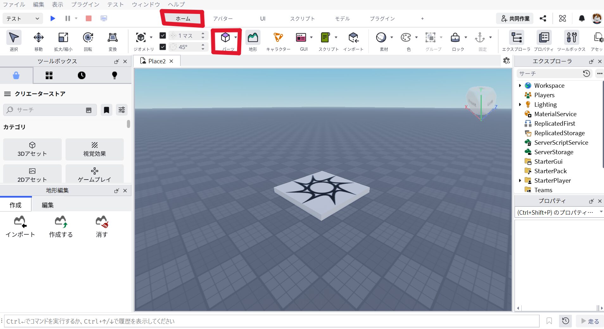Start playtest with the blue play button
This screenshot has height=329, width=604.
coord(53,18)
